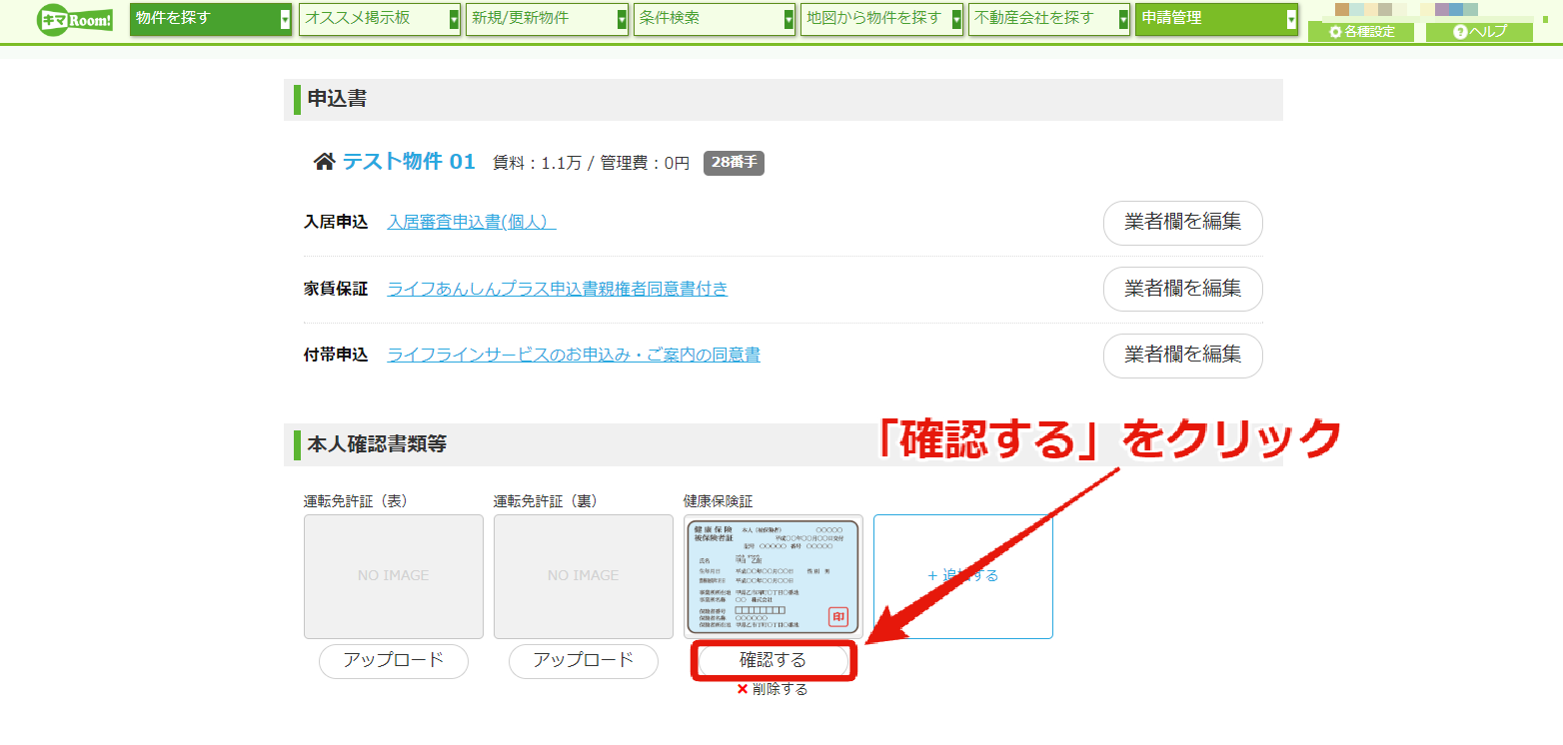
Task: Click the red X delete icon
Action: 743,689
